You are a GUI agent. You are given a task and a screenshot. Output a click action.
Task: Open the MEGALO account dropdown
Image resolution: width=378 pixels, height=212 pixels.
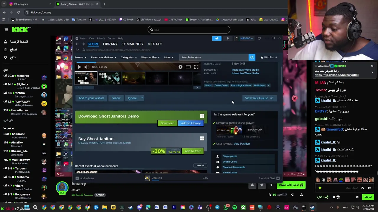246,38
